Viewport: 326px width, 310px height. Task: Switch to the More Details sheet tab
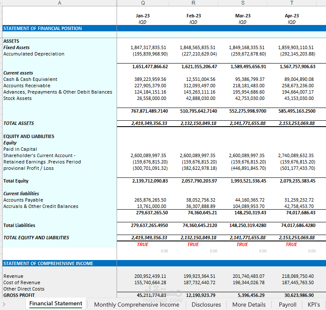tap(249, 304)
